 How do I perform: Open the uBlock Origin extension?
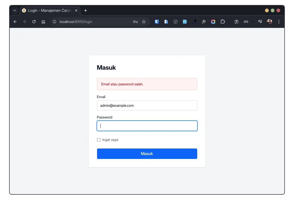click(x=157, y=22)
